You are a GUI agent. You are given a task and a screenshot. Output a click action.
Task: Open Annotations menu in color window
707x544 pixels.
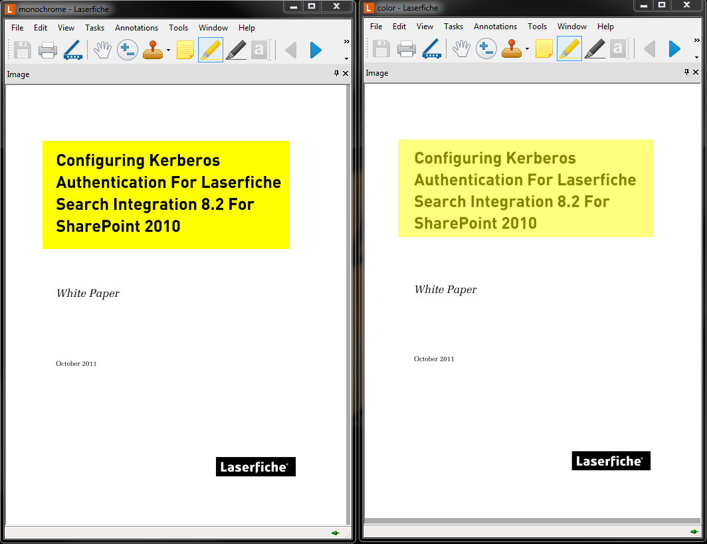[495, 27]
